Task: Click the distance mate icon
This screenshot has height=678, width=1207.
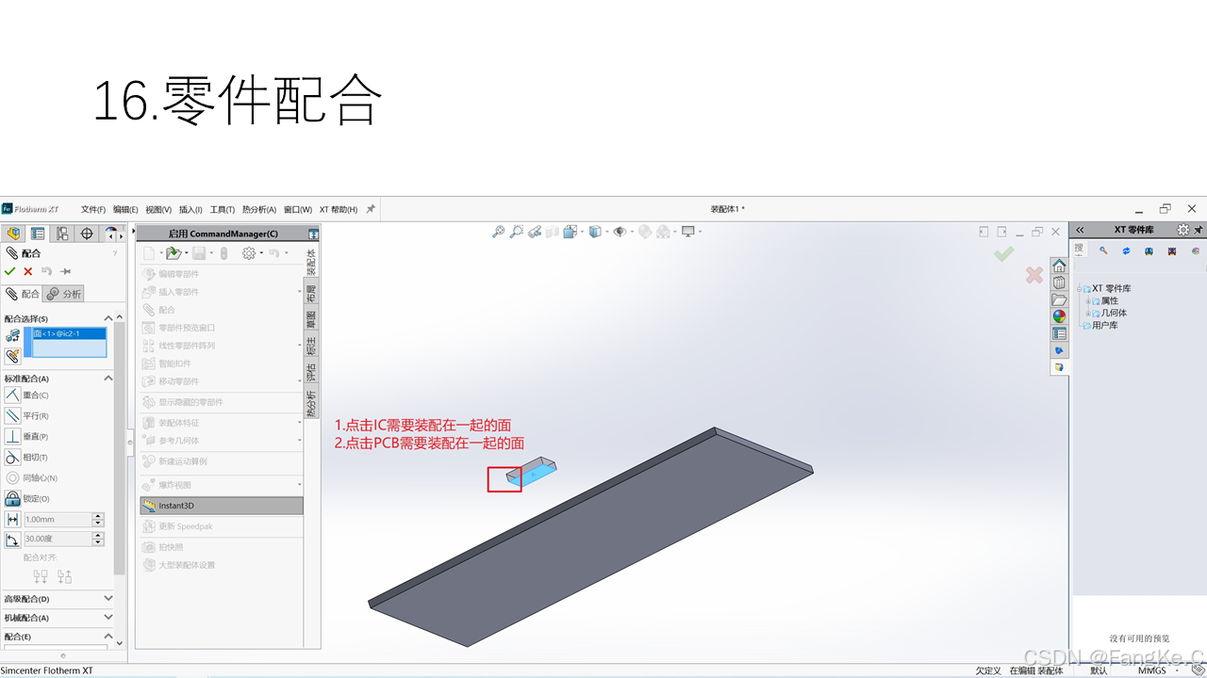Action: 13,519
